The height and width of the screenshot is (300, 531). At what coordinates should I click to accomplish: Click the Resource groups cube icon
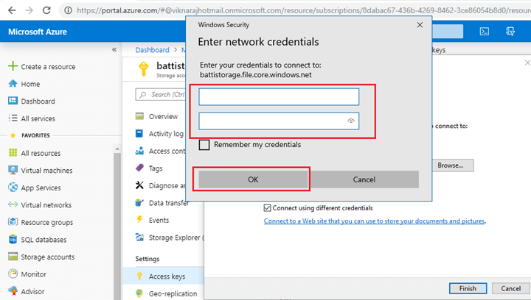pyautogui.click(x=13, y=222)
